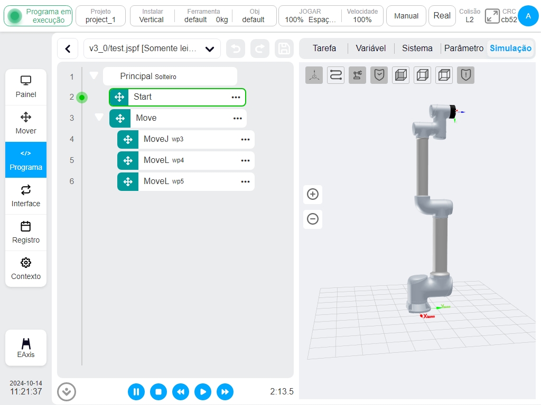The image size is (541, 405).
Task: Open the Projeto project_1 selector
Action: 100,16
